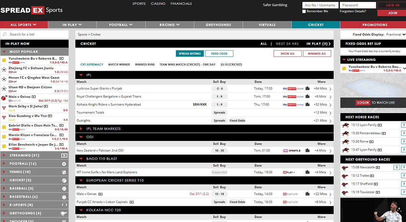Open stats chart icon for Lucknow v Punjab
The image size is (406, 222).
307,88
